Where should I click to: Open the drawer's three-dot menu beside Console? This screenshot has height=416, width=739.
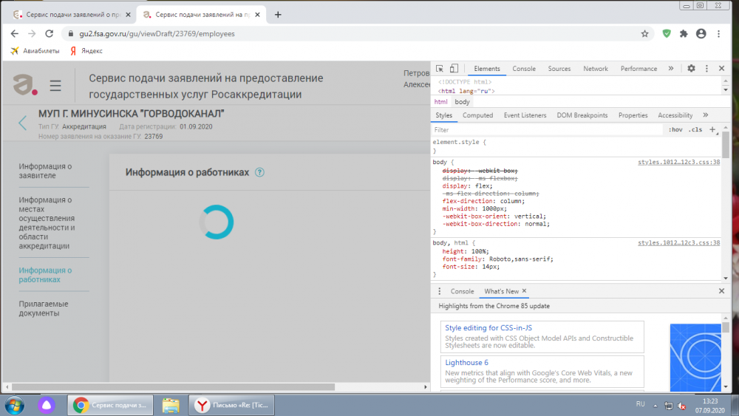point(440,291)
